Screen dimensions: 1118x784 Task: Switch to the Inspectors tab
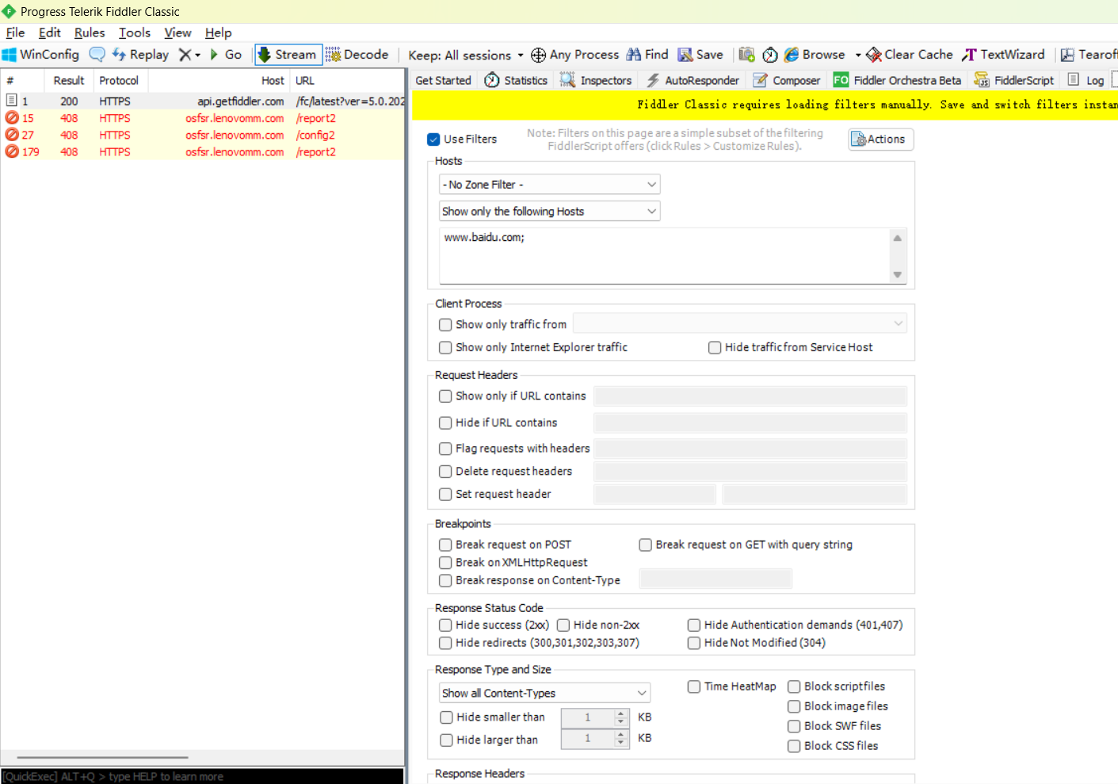595,80
